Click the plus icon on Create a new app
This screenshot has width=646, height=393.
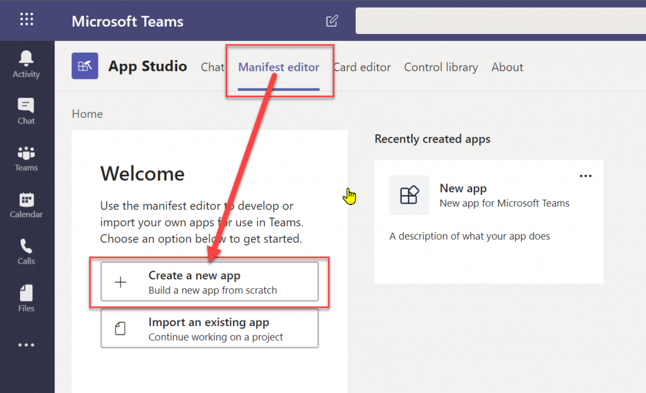click(x=120, y=282)
